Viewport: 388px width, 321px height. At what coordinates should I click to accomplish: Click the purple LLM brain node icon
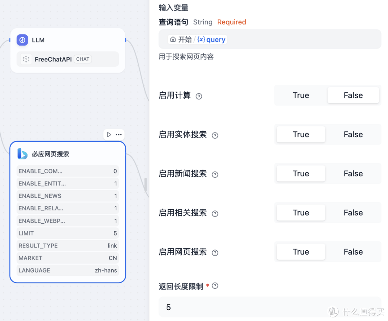22,40
